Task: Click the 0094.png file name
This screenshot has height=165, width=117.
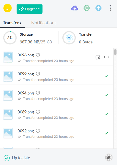Action: pos(26,93)
